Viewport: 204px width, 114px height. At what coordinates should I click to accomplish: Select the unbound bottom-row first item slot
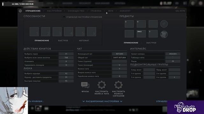129,34
